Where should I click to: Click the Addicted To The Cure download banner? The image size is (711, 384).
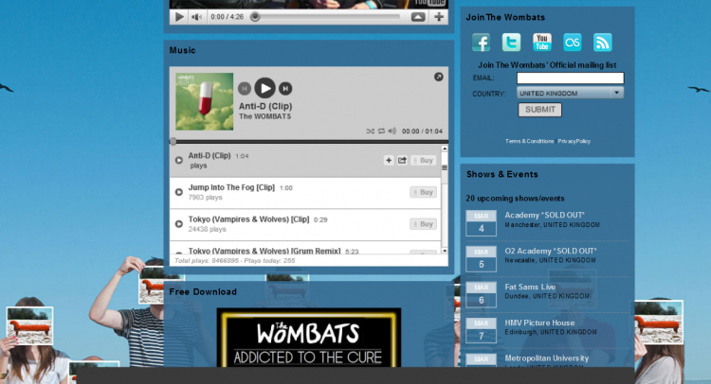(x=309, y=338)
